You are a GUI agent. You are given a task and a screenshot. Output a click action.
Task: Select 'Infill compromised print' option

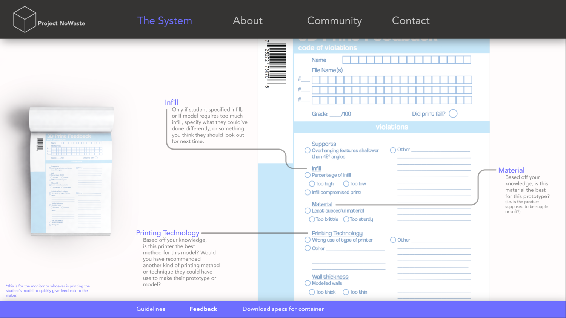(x=308, y=193)
